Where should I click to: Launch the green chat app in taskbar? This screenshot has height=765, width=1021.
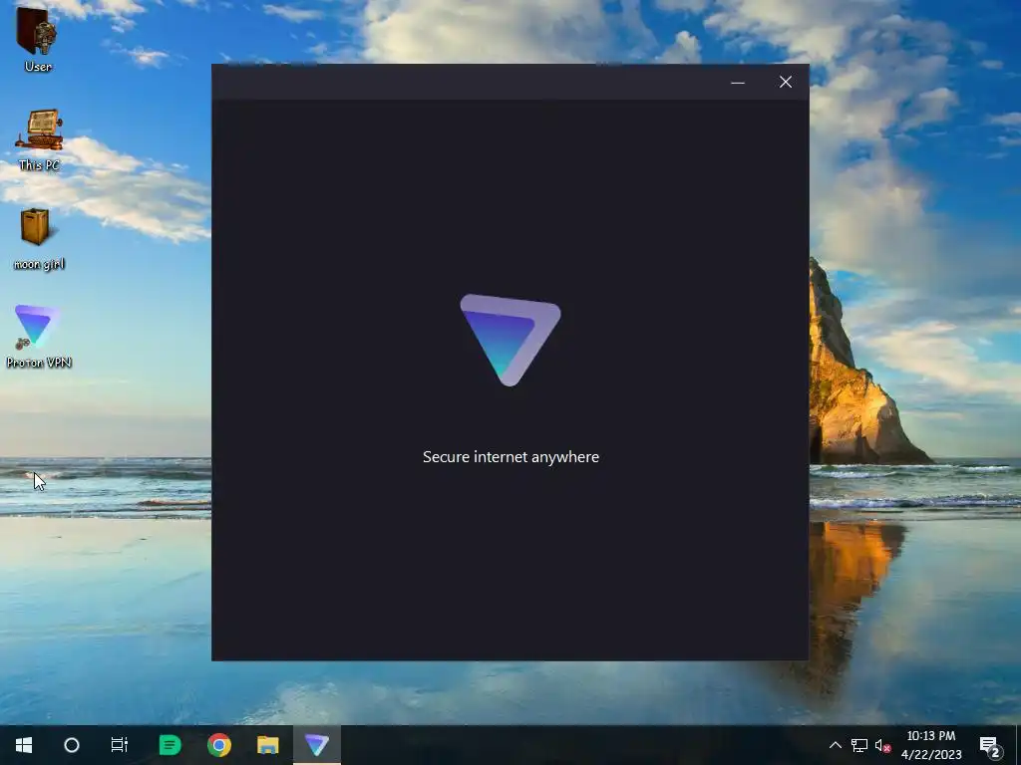[x=170, y=745]
